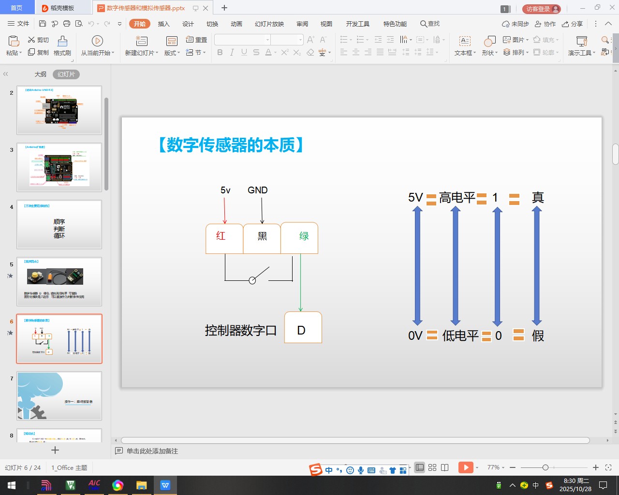Click the Share (分享) button
This screenshot has width=619, height=495.
point(573,24)
